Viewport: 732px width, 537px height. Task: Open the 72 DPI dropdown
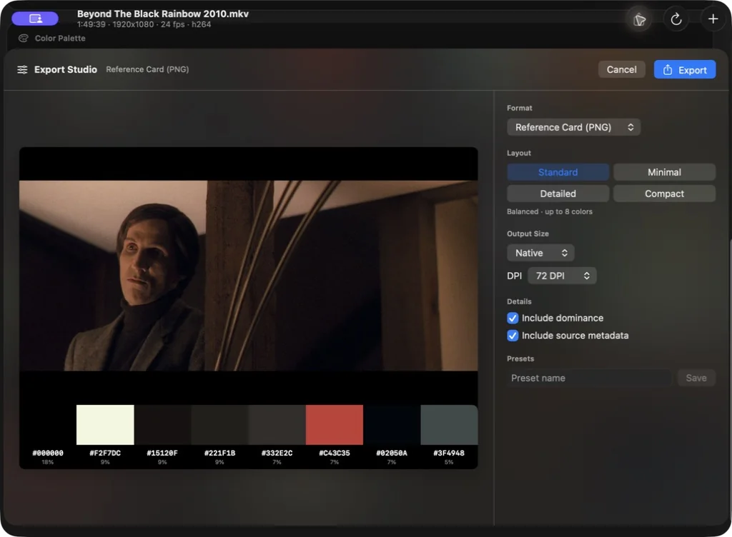point(562,276)
